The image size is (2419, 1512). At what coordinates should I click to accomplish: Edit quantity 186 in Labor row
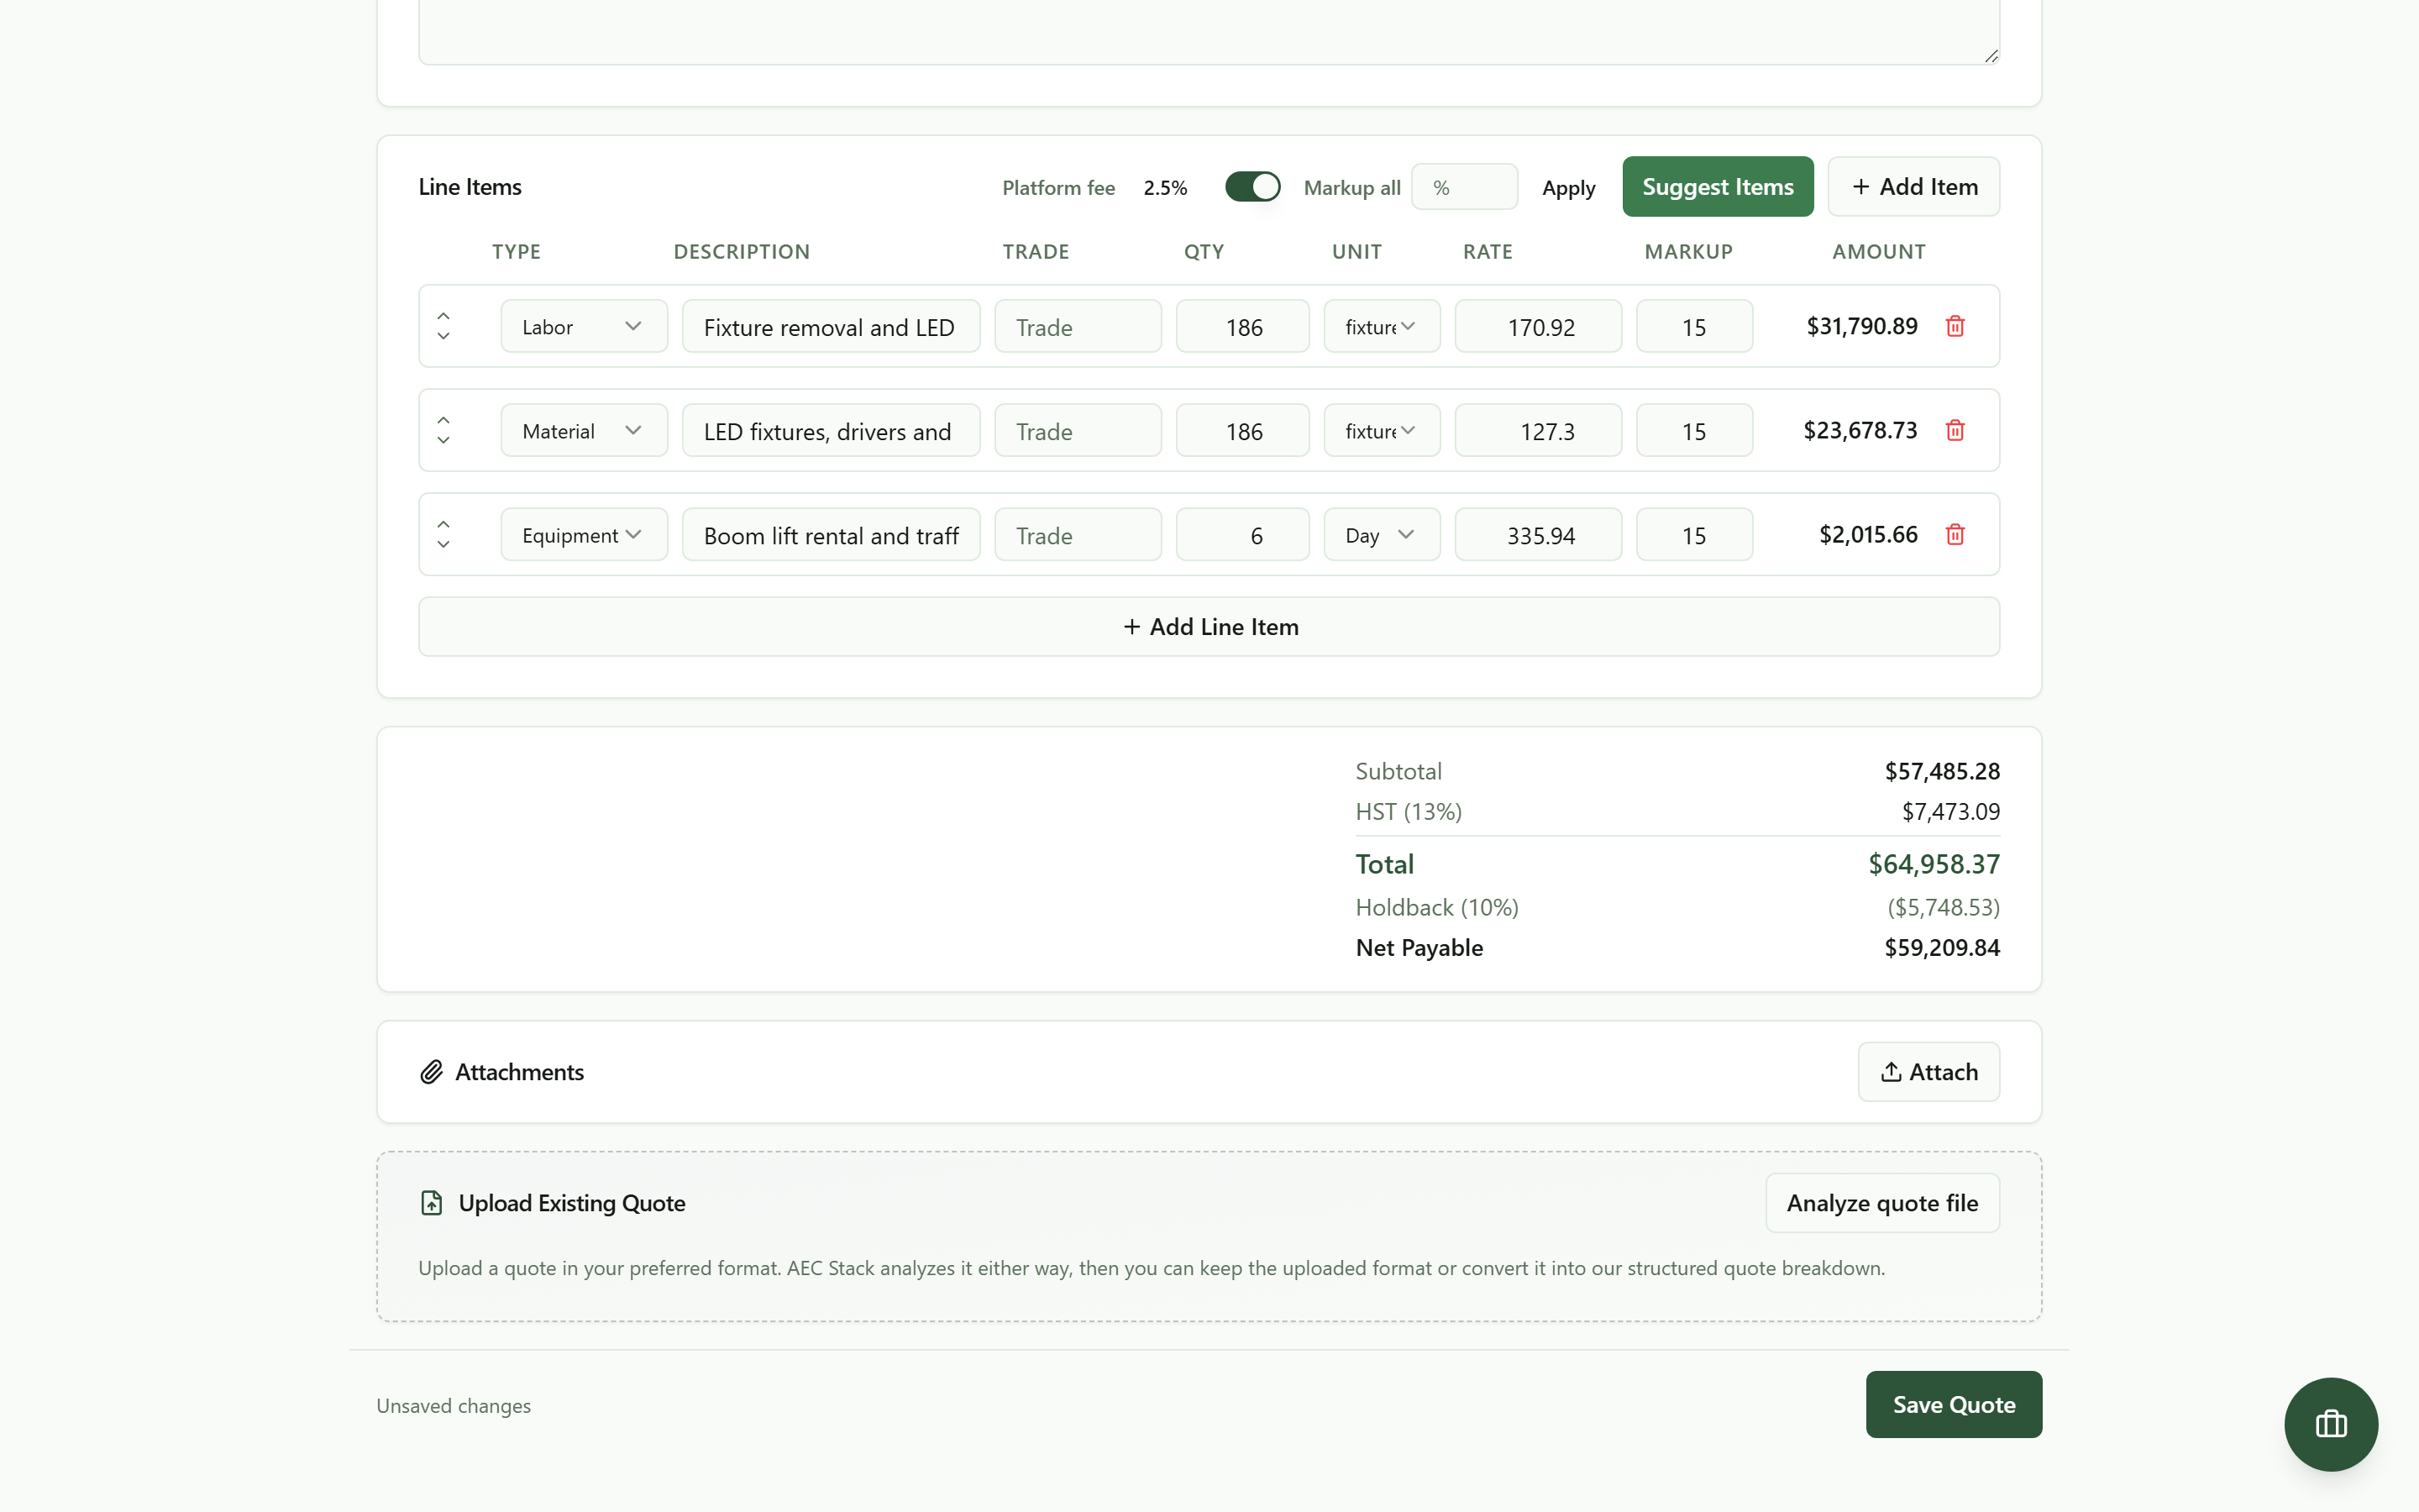1242,326
